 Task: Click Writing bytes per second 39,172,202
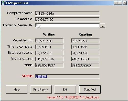49,53
